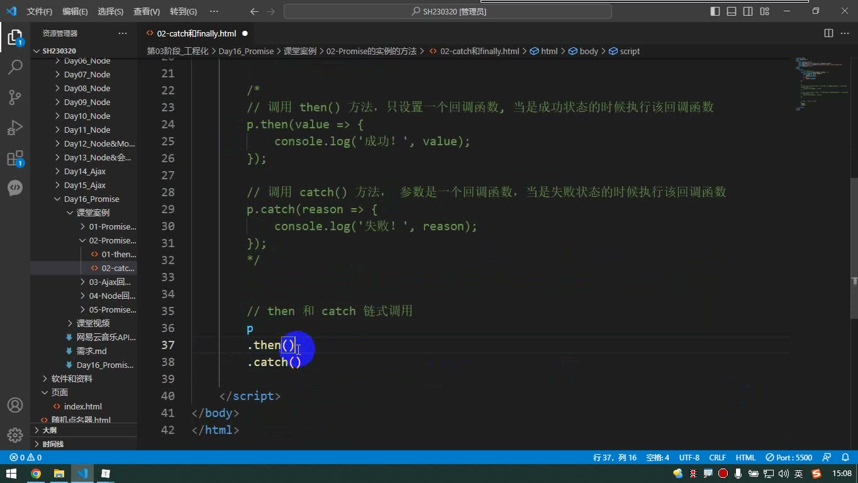Screen dimensions: 858x483
Task: Open the 编辑(E) menu
Action: pos(75,11)
